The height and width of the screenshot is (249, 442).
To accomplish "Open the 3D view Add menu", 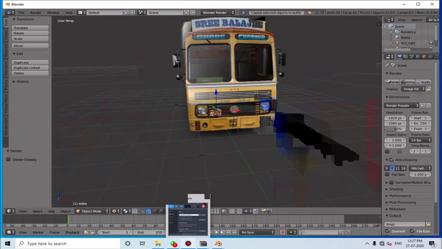I will [51, 211].
